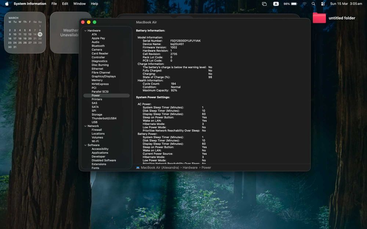
Task: Click device name bq20z451
Action: pos(177,44)
